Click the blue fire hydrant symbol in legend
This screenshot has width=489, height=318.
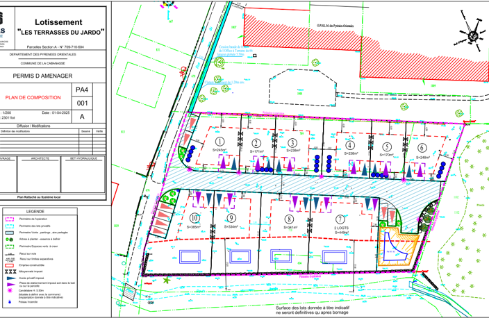(10, 302)
